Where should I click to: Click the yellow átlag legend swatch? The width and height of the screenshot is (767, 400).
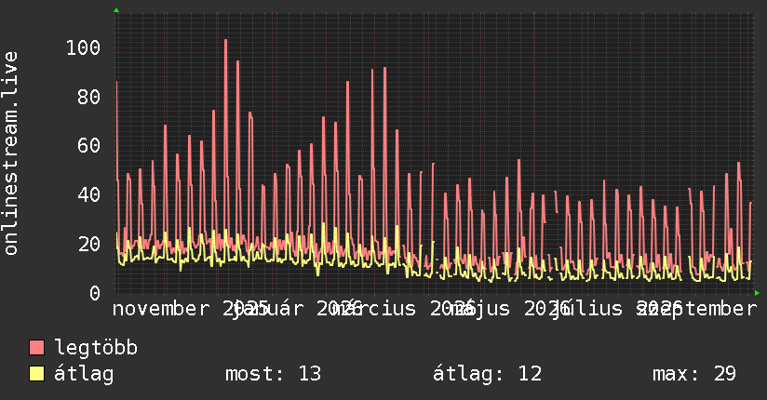click(x=36, y=374)
